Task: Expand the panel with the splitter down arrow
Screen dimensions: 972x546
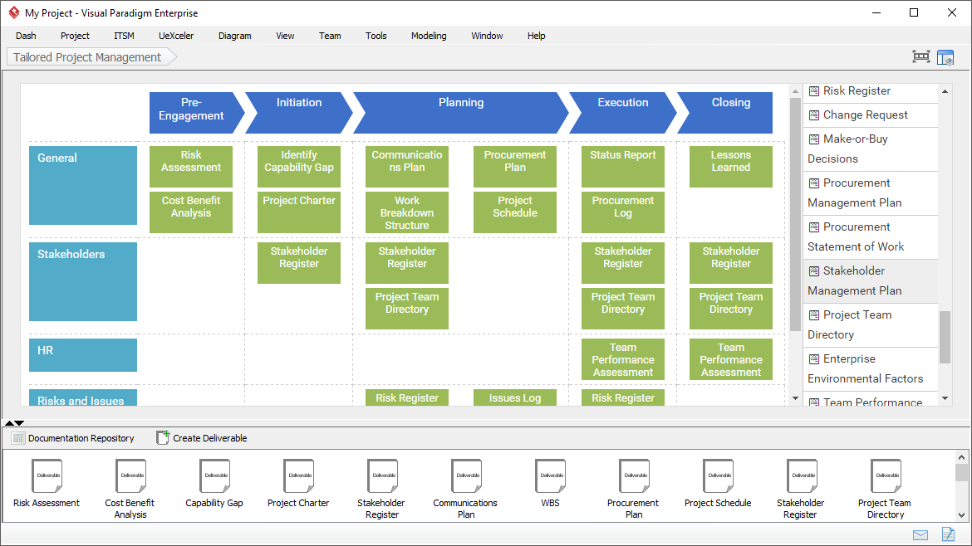Action: click(x=19, y=423)
